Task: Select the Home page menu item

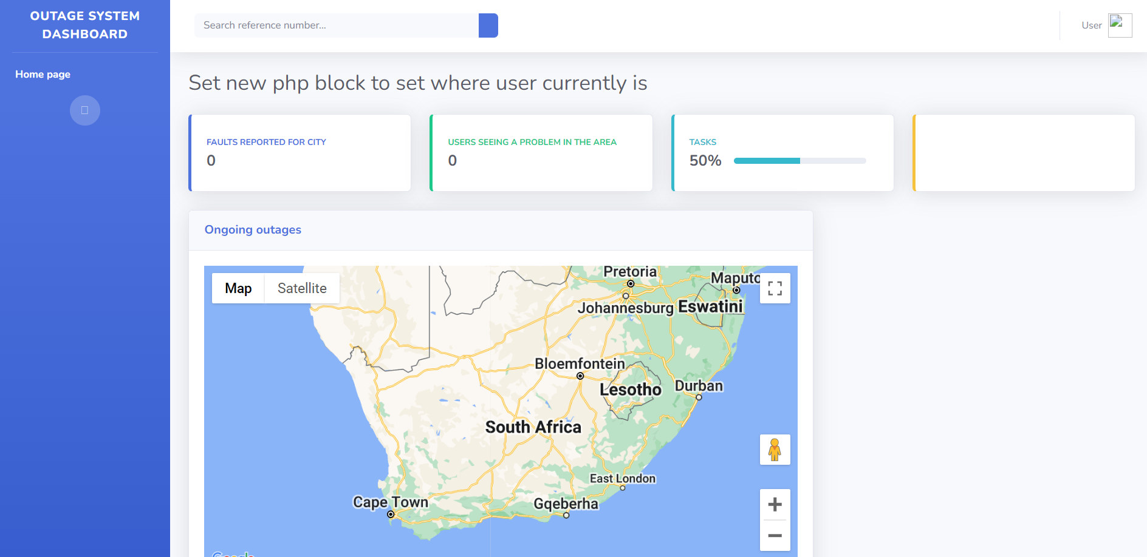Action: point(43,74)
